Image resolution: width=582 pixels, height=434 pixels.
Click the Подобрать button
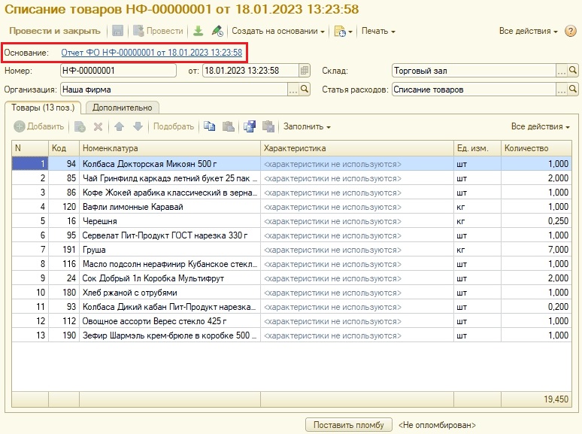coord(174,126)
